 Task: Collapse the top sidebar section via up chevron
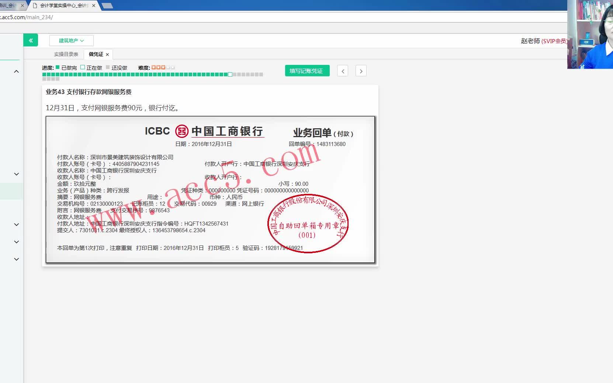pos(16,71)
